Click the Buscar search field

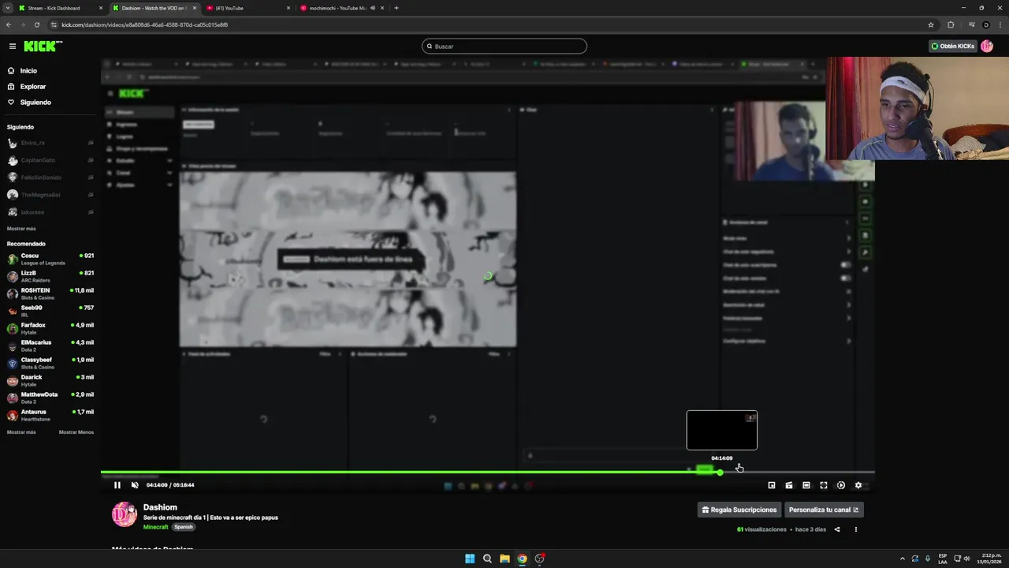point(504,47)
